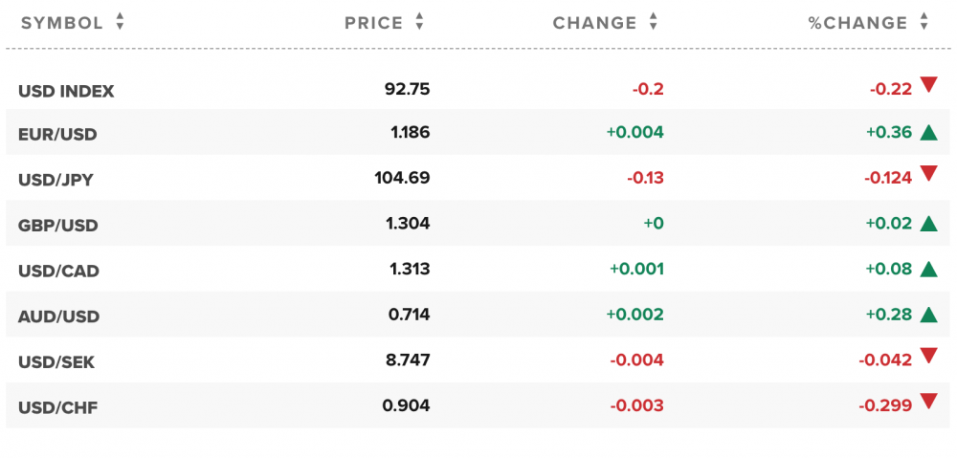Open the EUR/USD currency pair
The image size is (957, 458).
[x=57, y=135]
